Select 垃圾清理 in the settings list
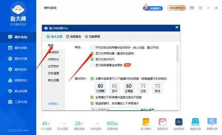Viewport: 222px width, 135px height. click(x=53, y=73)
